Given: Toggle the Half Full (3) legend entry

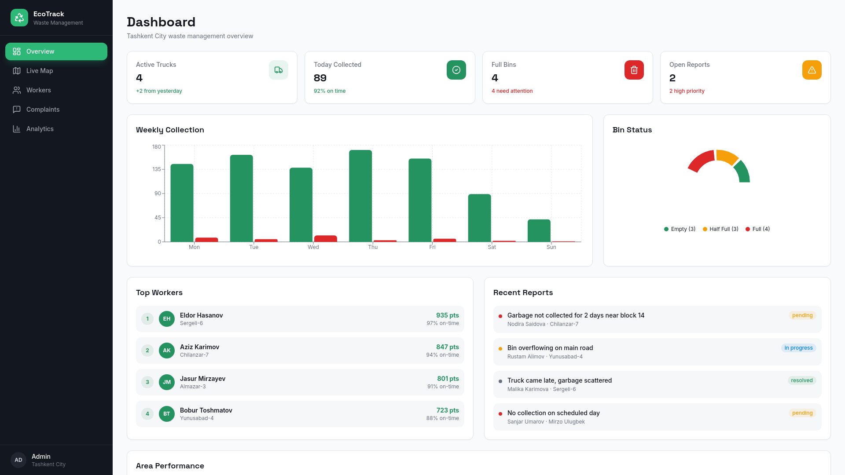Looking at the screenshot, I should click(x=720, y=229).
